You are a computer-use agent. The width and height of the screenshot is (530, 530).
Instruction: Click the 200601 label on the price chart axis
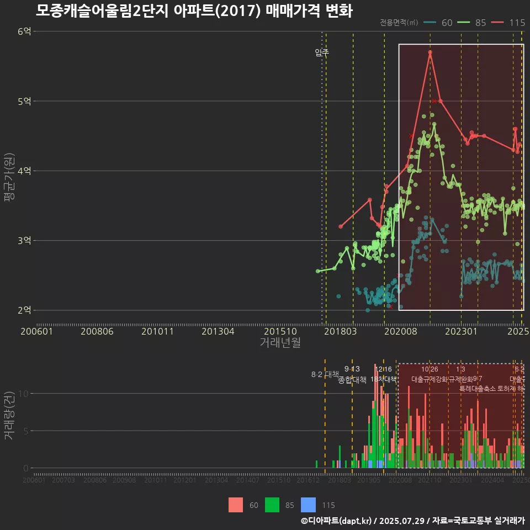point(37,331)
